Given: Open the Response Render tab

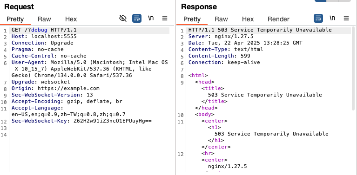Looking at the screenshot, I should pyautogui.click(x=278, y=19).
